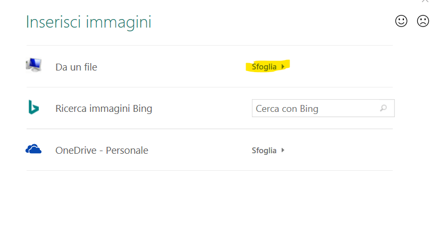Click the word immagini in the dialog title
Screen dimensions: 431x237
119,22
